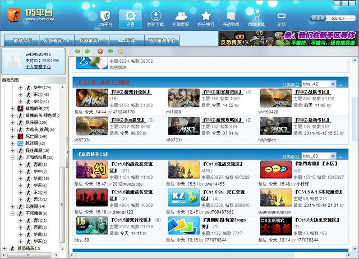Viewport: 359px width, 259px height.
Task: Select 华中(174) server entry
Action: click(x=42, y=87)
